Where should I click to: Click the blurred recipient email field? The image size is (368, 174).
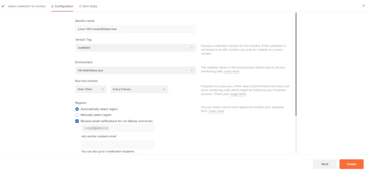click(118, 128)
